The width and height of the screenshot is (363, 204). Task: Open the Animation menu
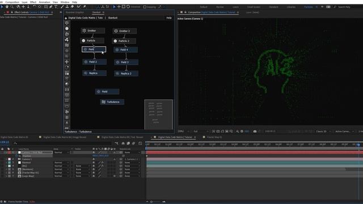pyautogui.click(x=44, y=2)
